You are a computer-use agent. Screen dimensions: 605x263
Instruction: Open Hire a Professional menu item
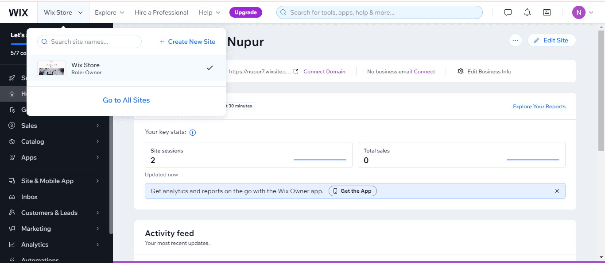click(161, 12)
